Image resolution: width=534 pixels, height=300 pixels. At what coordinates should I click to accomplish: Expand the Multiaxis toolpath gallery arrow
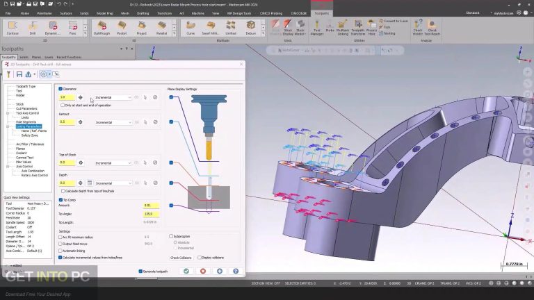pos(263,33)
